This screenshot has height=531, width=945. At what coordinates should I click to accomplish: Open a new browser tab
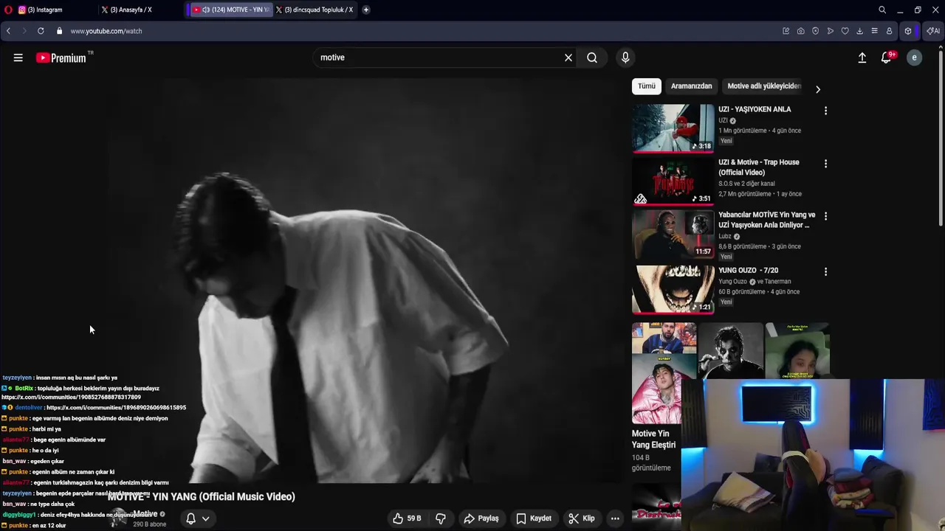(365, 10)
